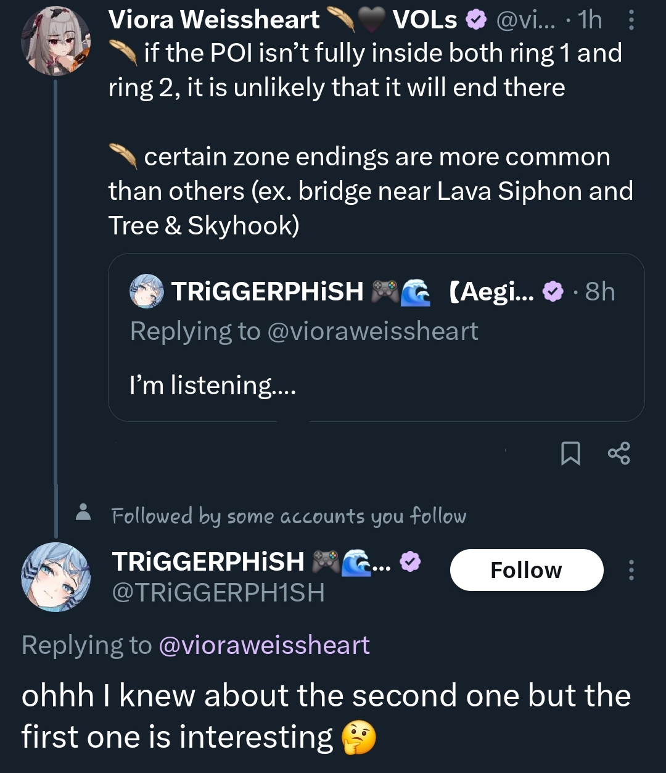Tap the small avatar in the quoted tweet
Screen dimensions: 666x773
pyautogui.click(x=147, y=292)
